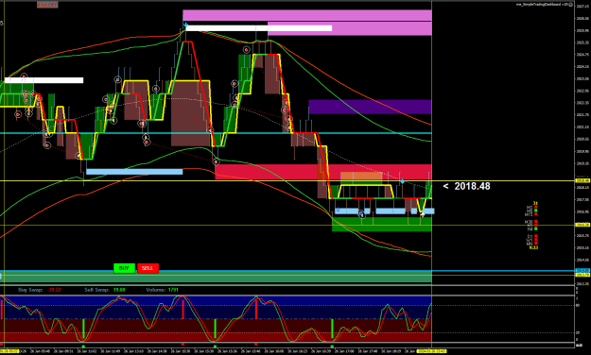The height and width of the screenshot is (355, 591).
Task: Click the Sell Swap value 19.00
Action: point(119,290)
